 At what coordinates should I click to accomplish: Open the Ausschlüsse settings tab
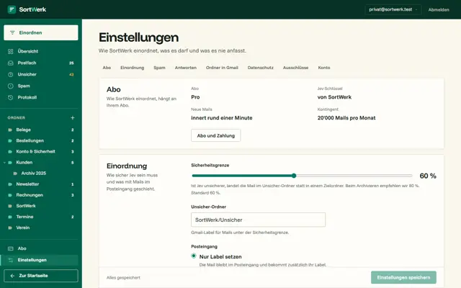point(296,68)
